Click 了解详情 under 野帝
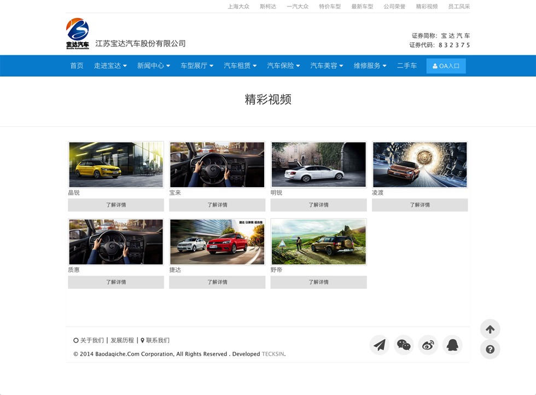The width and height of the screenshot is (536, 395). 318,282
